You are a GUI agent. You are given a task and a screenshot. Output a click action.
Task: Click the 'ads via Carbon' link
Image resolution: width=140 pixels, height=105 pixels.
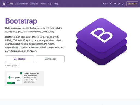29,82
